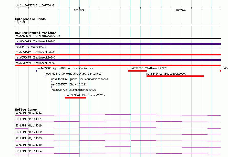The image size is (228, 157).
Task: Click the 180760k ruler label
Action: (x=79, y=10)
